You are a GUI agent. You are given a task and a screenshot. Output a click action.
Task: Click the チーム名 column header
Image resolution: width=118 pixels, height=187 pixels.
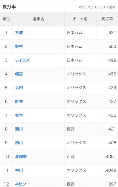[x=80, y=19]
